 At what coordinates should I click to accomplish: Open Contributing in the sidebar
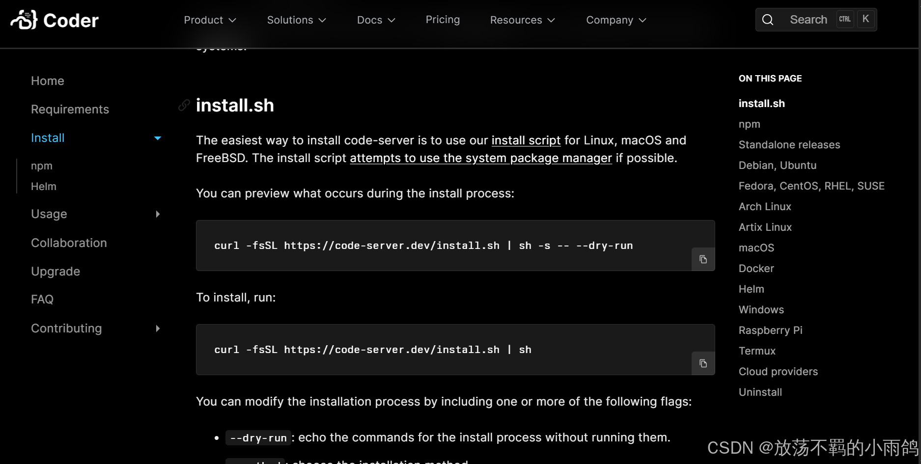tap(66, 328)
